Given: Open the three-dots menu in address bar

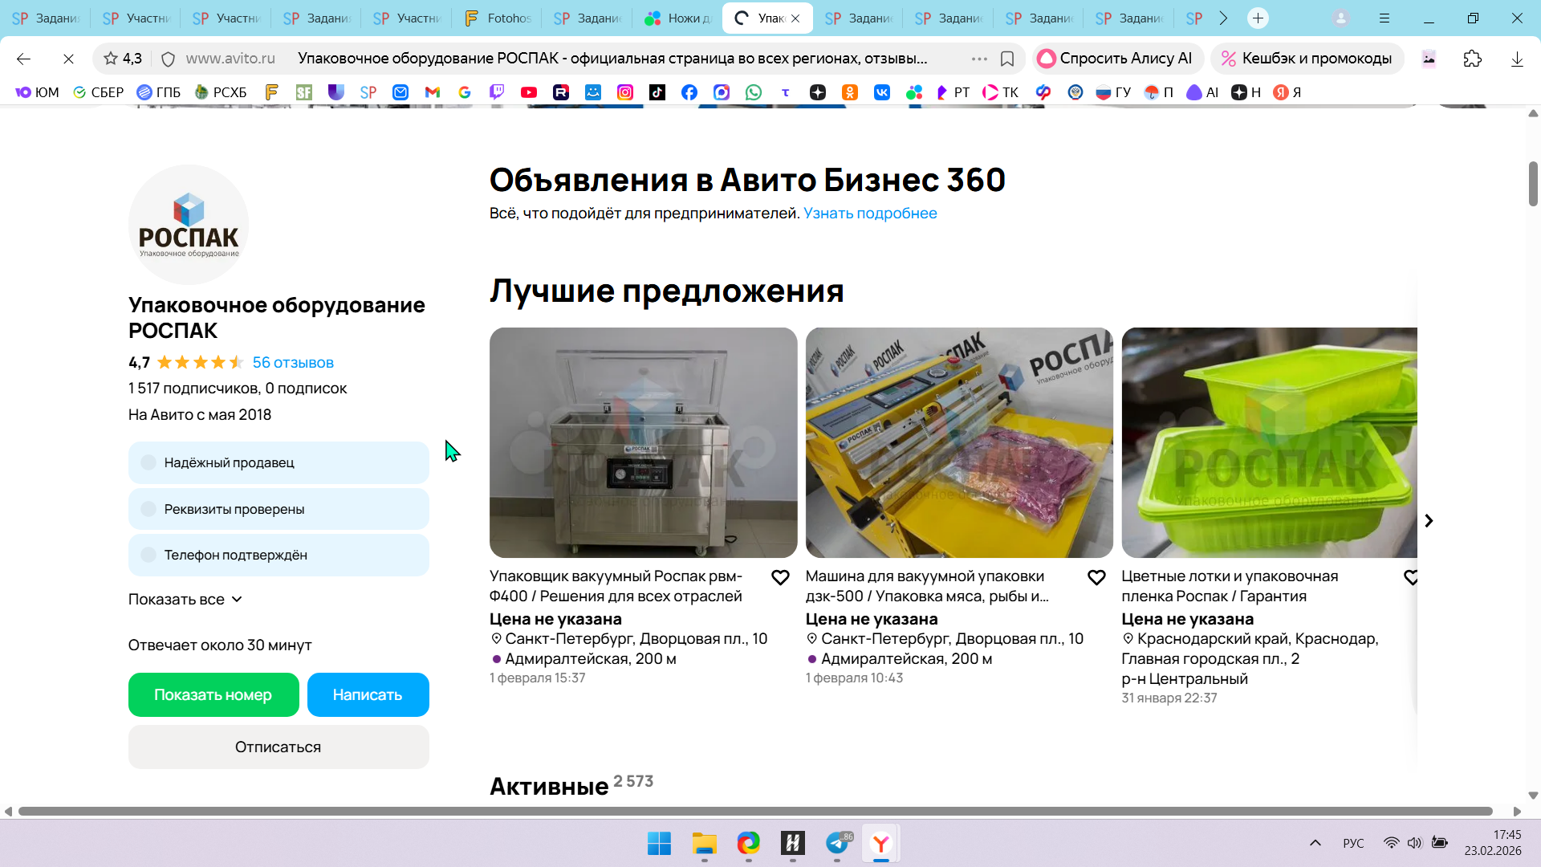Looking at the screenshot, I should tap(979, 59).
